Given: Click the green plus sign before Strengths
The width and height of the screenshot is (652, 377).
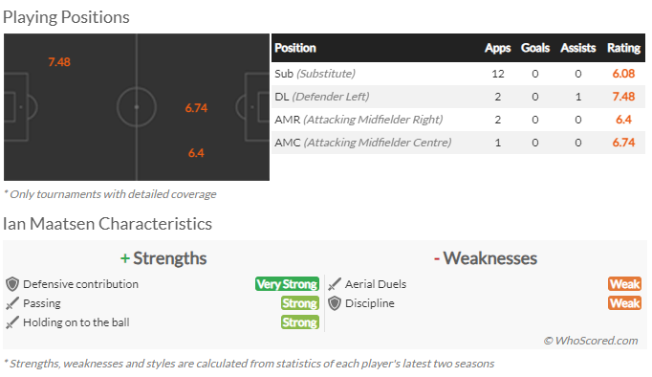Looking at the screenshot, I should pyautogui.click(x=124, y=258).
